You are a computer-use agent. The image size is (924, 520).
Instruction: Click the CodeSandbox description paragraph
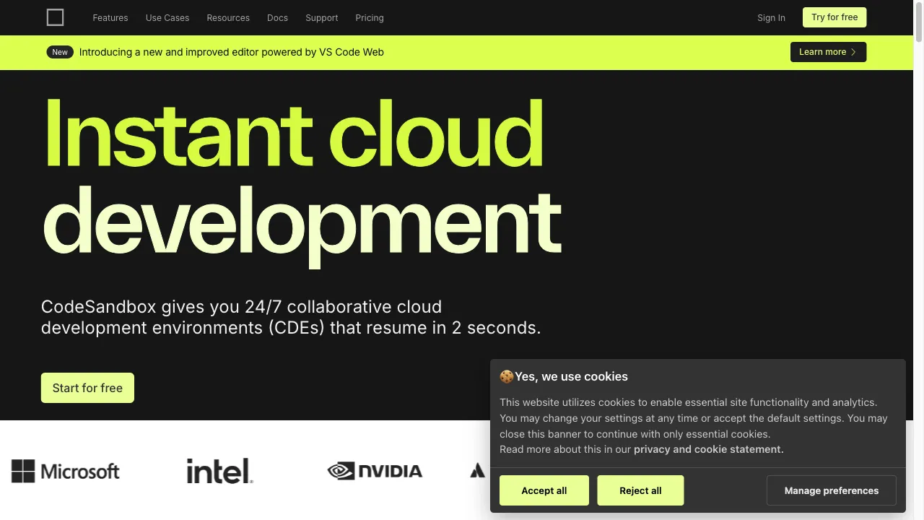(x=291, y=317)
